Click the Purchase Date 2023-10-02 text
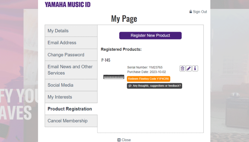Image resolution: width=249 pixels, height=142 pixels. 147,72
